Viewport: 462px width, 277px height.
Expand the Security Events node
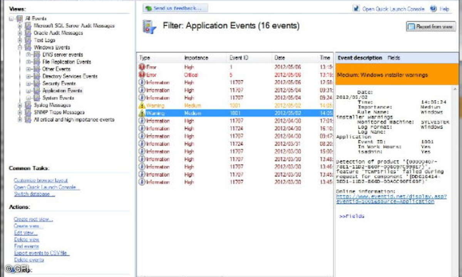28,83
